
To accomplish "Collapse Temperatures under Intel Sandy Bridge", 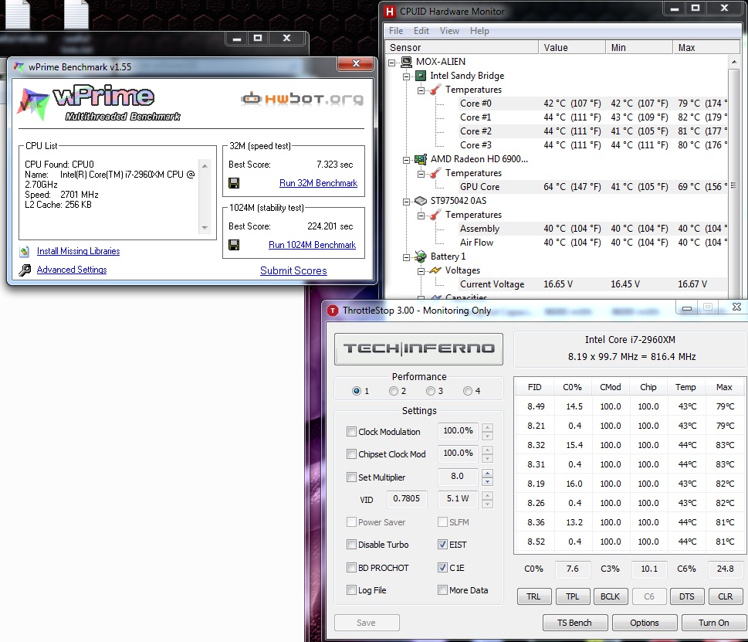I will pos(421,90).
